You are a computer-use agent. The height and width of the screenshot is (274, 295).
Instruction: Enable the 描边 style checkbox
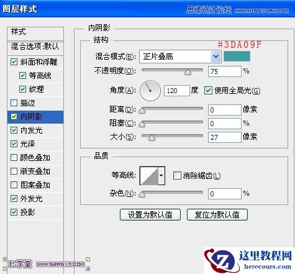pyautogui.click(x=14, y=103)
